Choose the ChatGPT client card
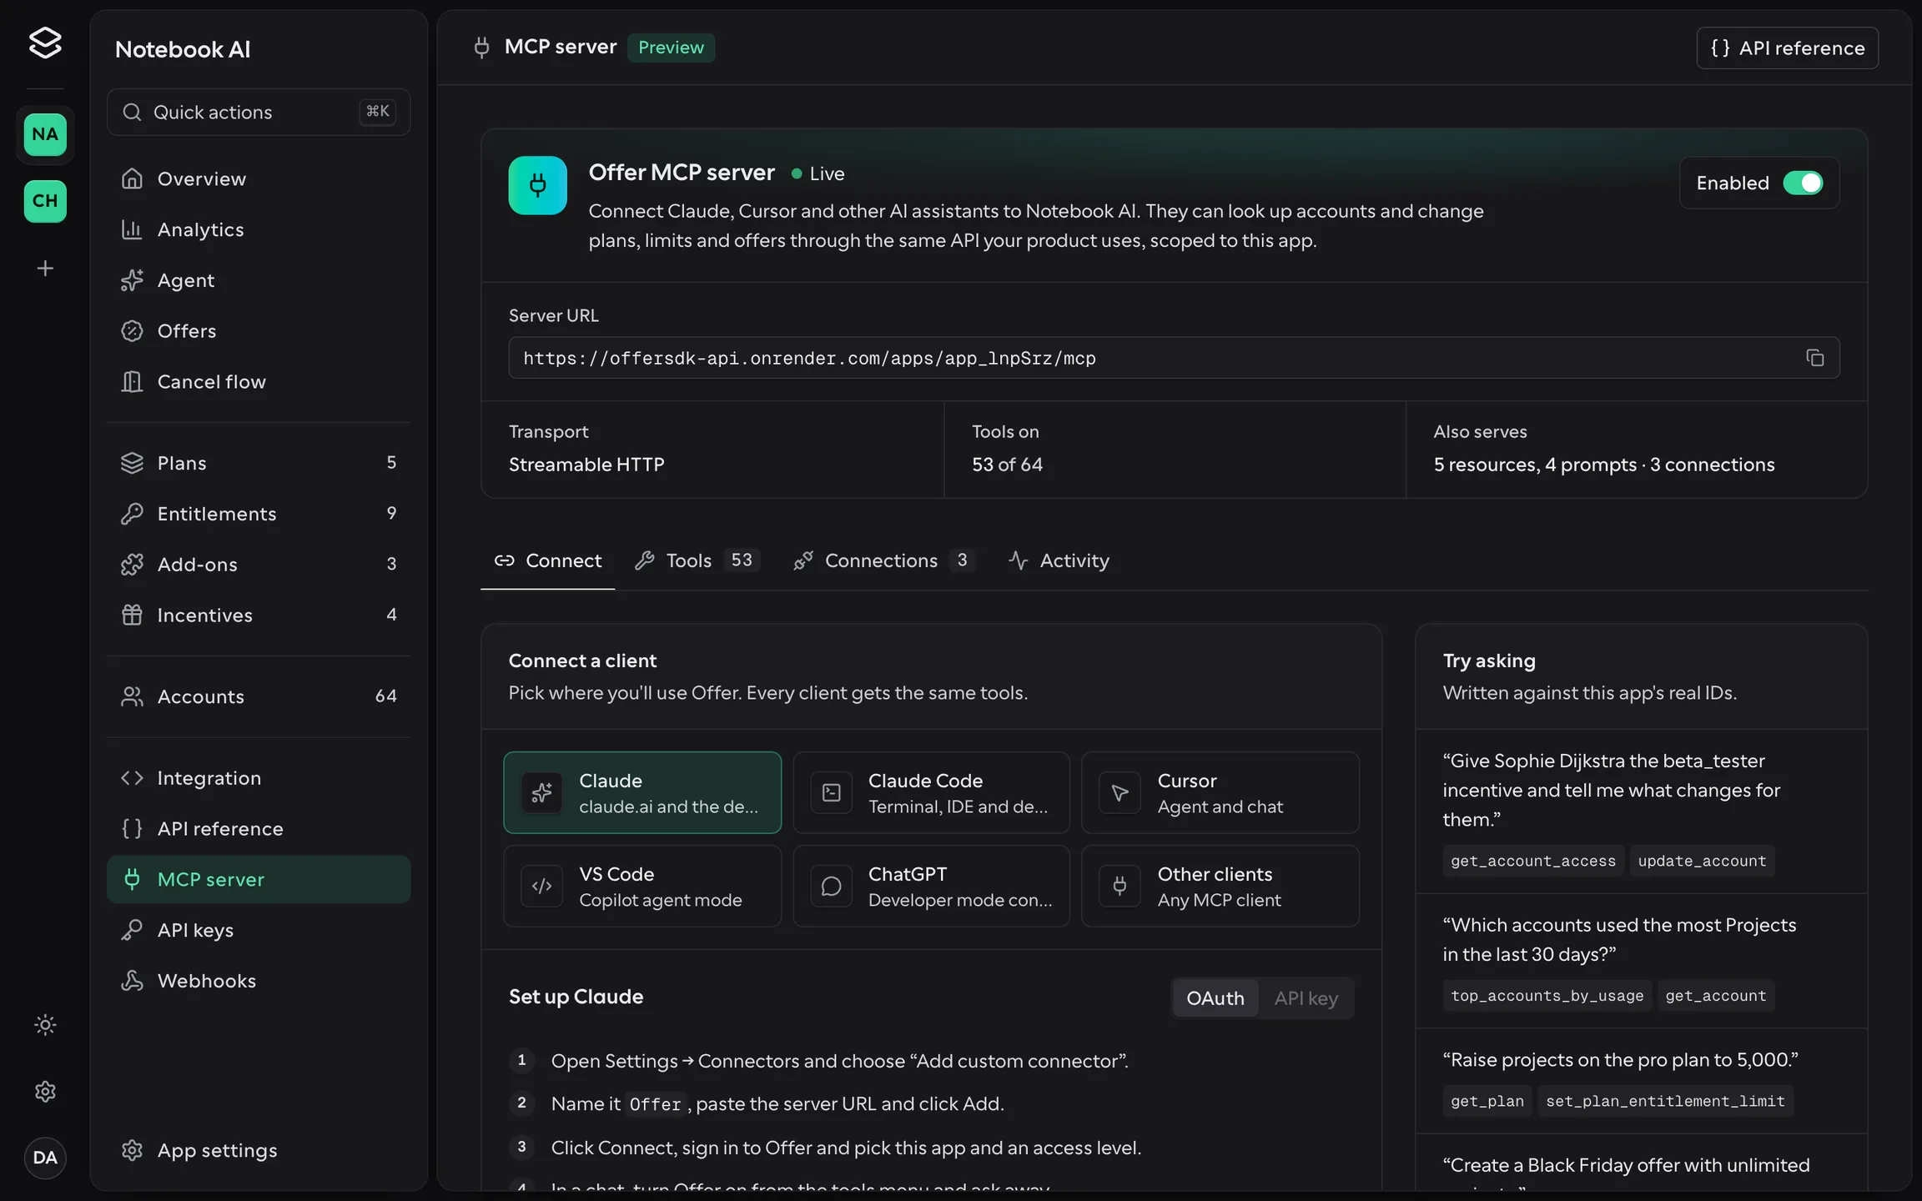 (931, 886)
